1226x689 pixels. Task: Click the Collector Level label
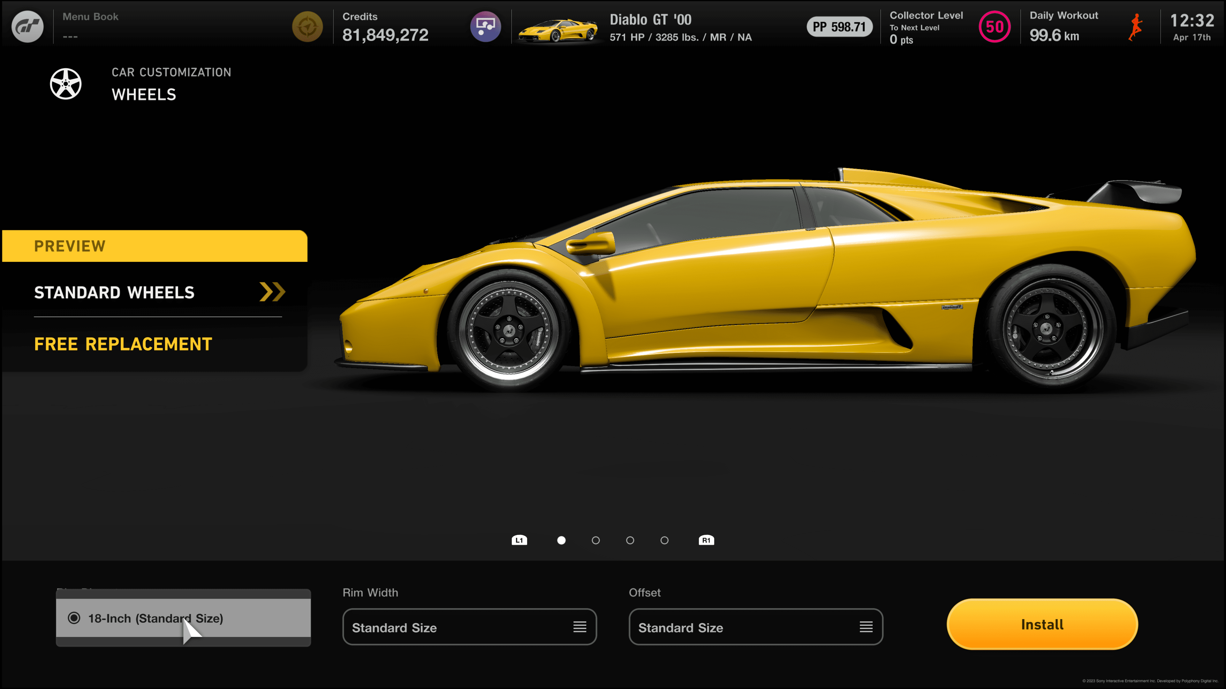click(926, 15)
